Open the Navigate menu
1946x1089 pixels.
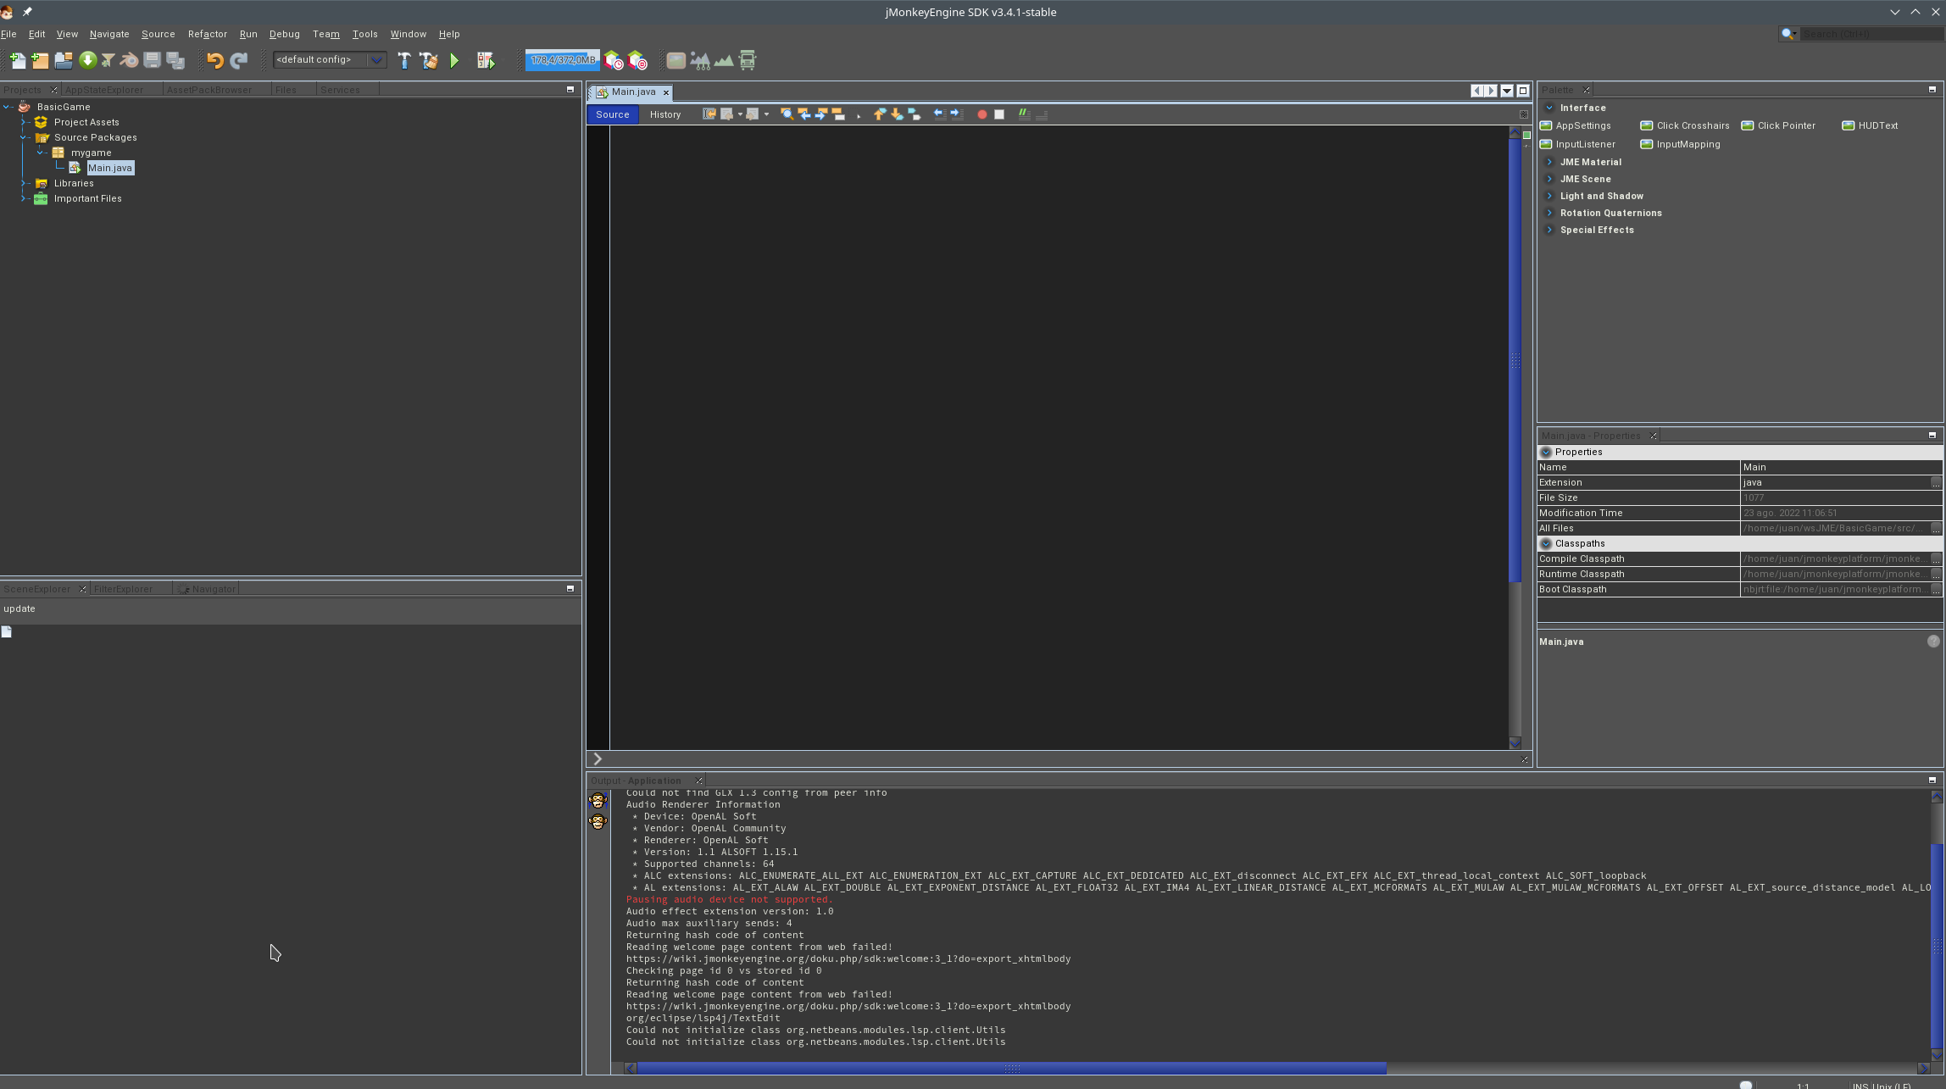point(109,34)
